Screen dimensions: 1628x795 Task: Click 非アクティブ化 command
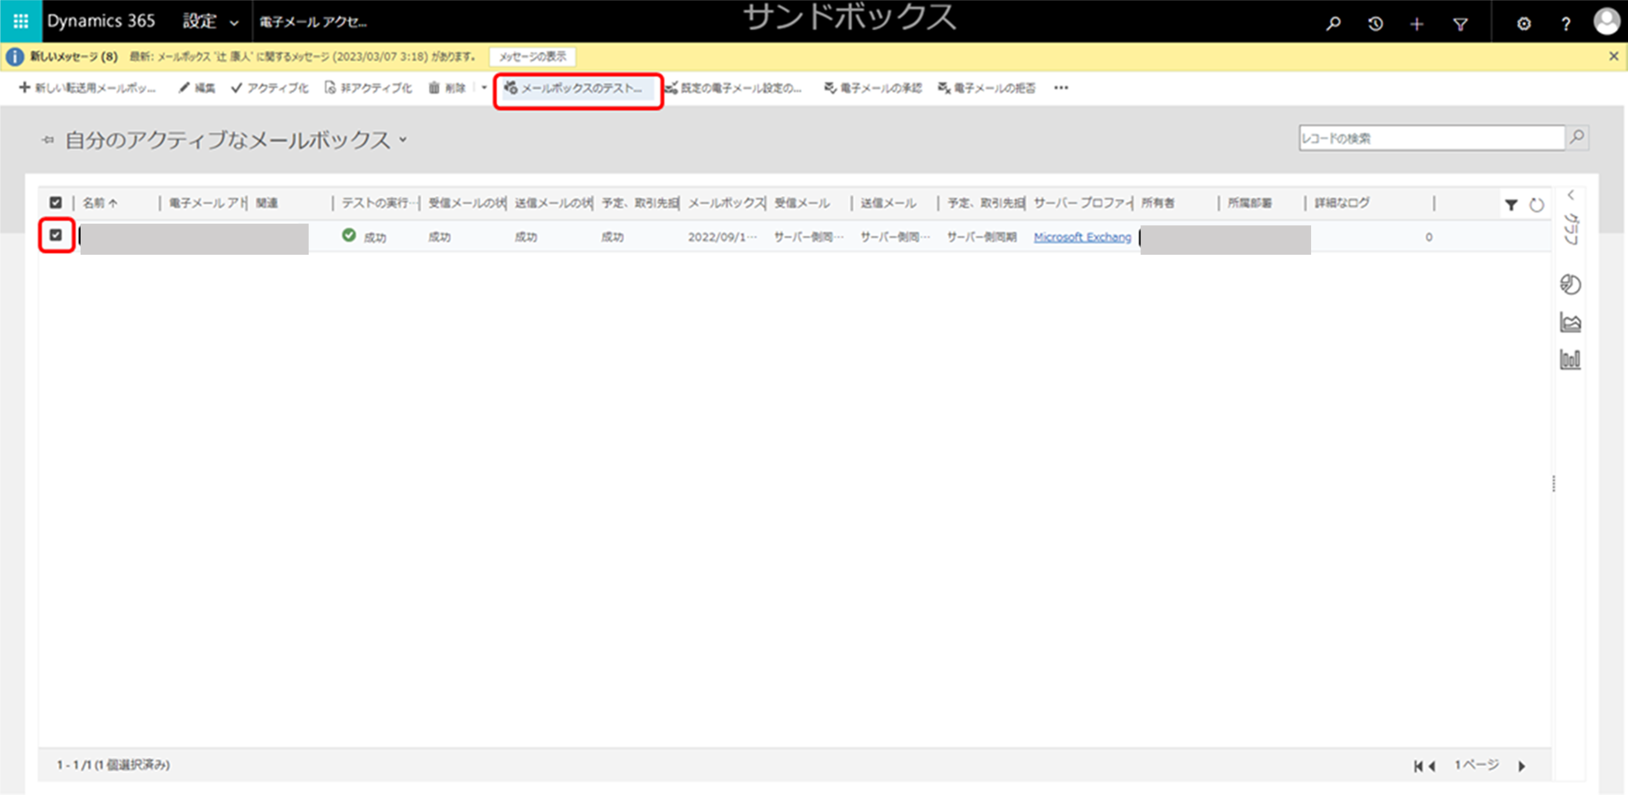point(368,88)
